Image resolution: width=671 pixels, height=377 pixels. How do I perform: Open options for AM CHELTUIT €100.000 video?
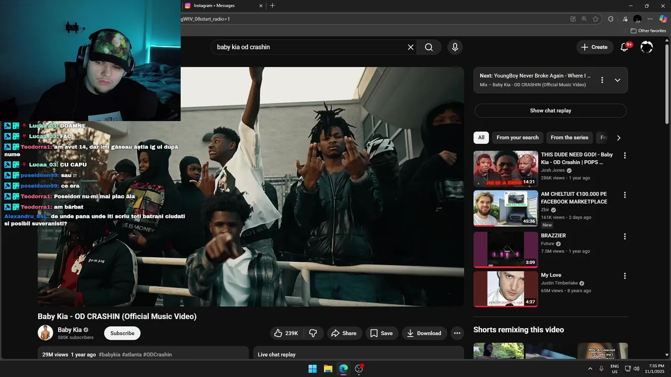(x=624, y=195)
